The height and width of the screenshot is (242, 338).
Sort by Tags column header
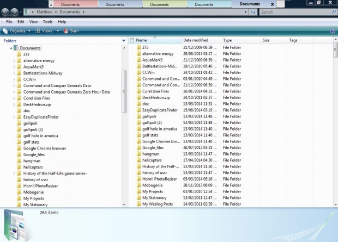[300, 40]
